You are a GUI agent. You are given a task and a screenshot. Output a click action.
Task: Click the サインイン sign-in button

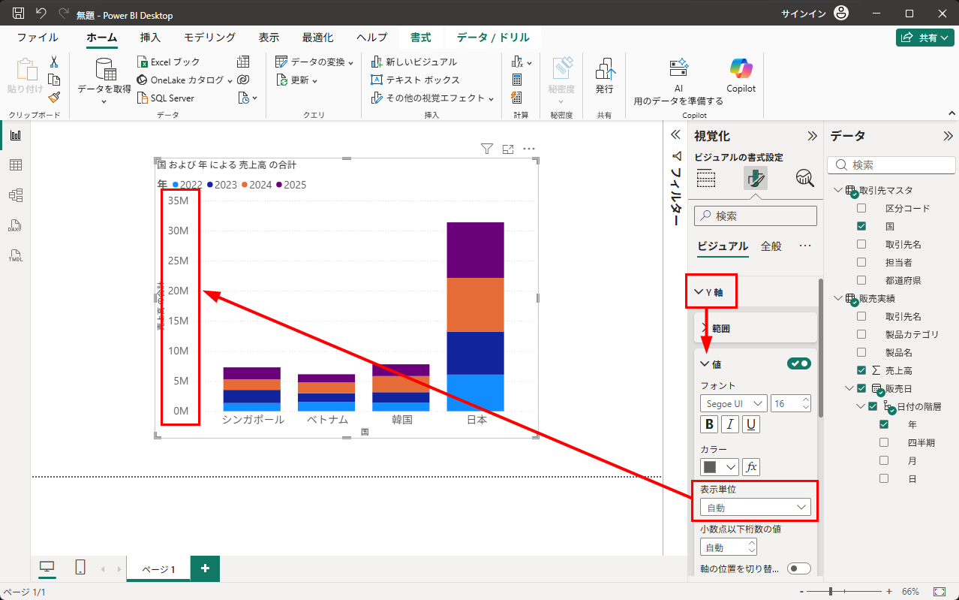point(814,14)
